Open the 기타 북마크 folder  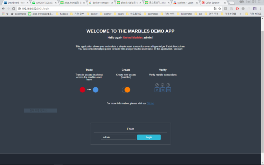[x=253, y=14]
